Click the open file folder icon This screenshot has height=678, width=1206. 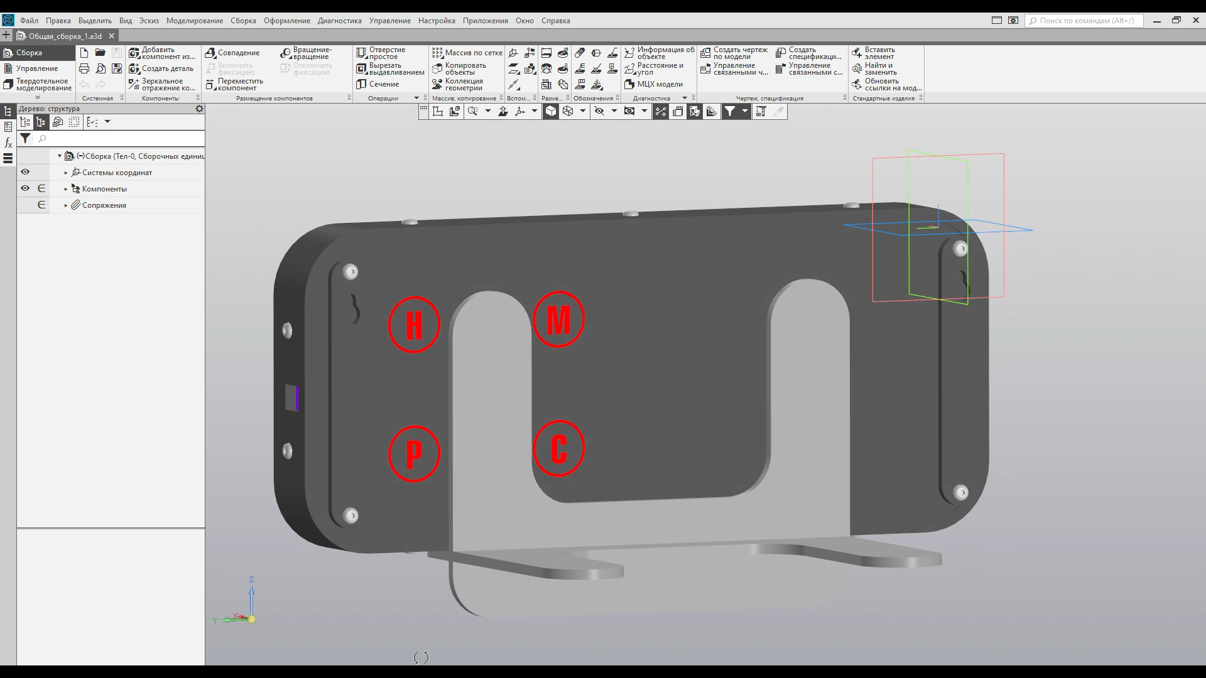pos(100,53)
